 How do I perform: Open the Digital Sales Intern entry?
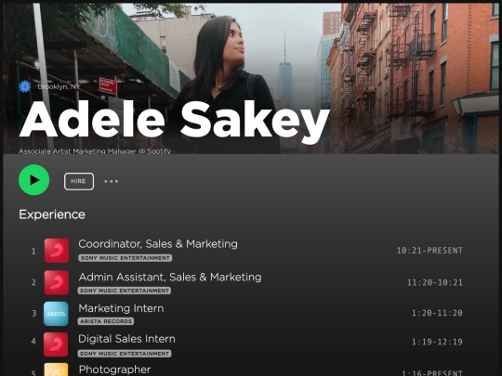pyautogui.click(x=126, y=339)
